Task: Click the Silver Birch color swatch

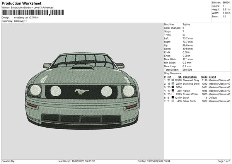Action: click(173, 101)
